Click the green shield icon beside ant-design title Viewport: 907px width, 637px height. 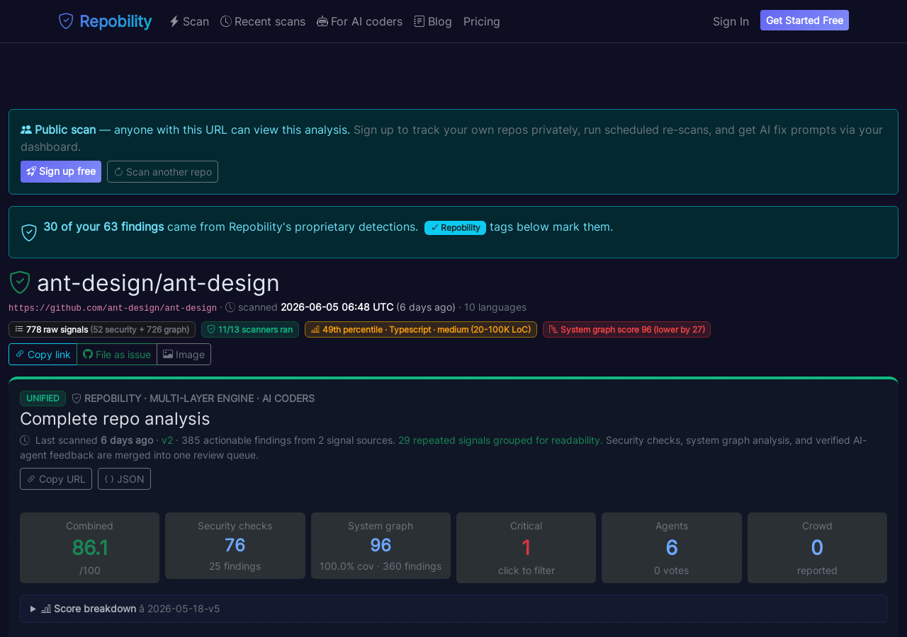tap(20, 282)
